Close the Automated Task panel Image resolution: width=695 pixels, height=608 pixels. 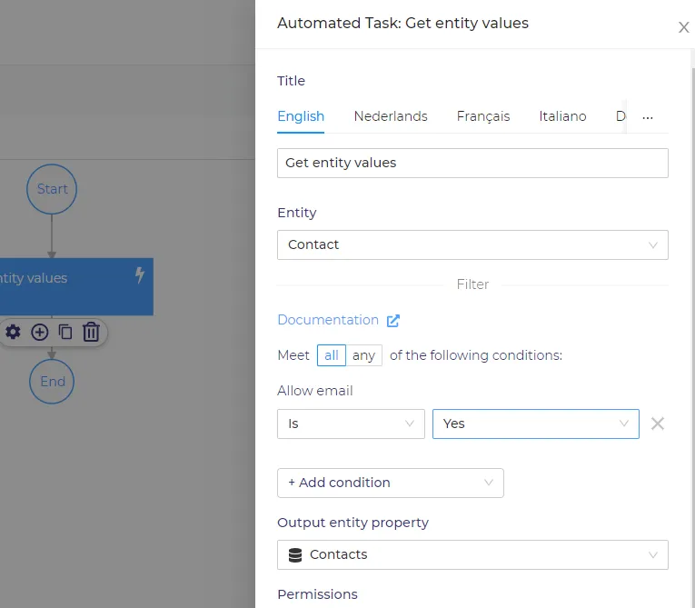pos(683,27)
